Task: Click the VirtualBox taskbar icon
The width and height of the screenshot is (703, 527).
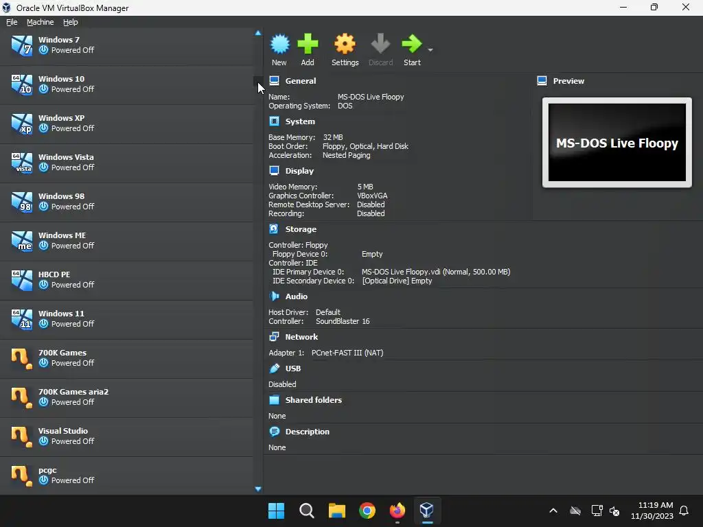Action: click(x=427, y=511)
